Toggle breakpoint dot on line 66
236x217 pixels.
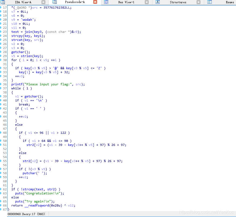pos(1,205)
